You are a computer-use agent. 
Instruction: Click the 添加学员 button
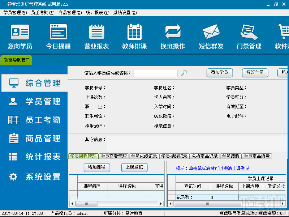coord(220,73)
